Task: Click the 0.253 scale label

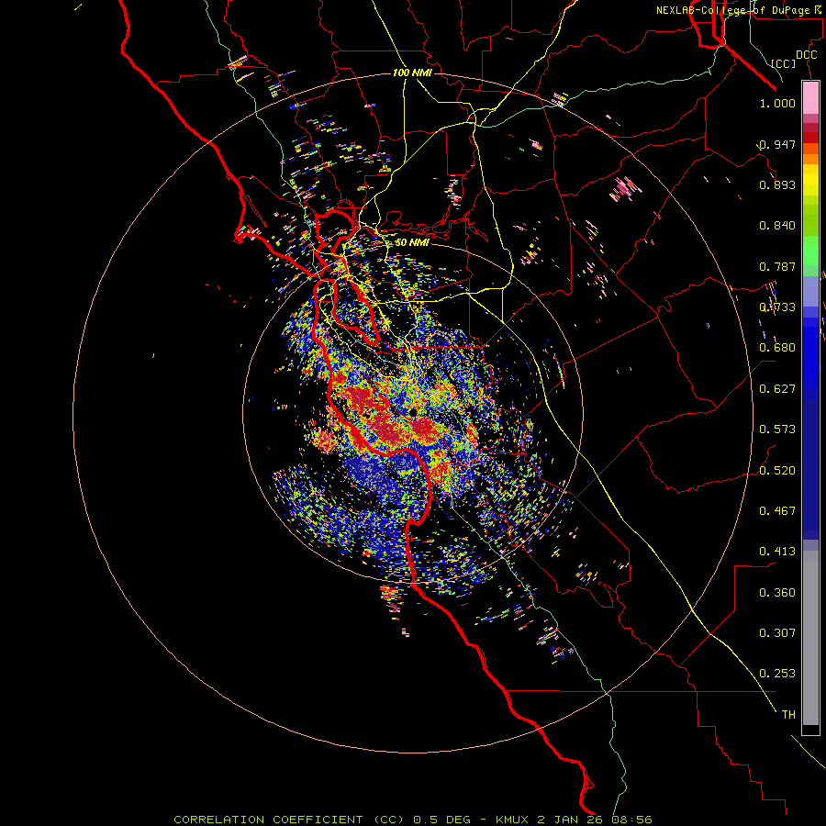Action: [x=777, y=674]
